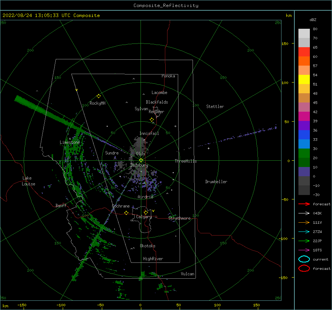Select the 54 dBZ yellow color swatch

click(x=304, y=79)
